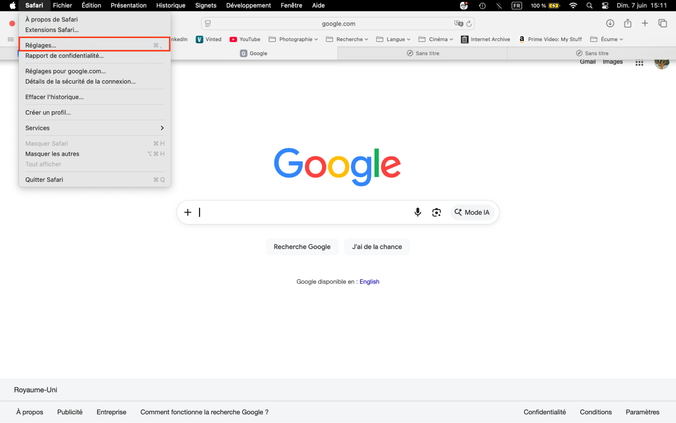Choose Masquer les autres
Viewport: 676px width, 423px height.
95,154
